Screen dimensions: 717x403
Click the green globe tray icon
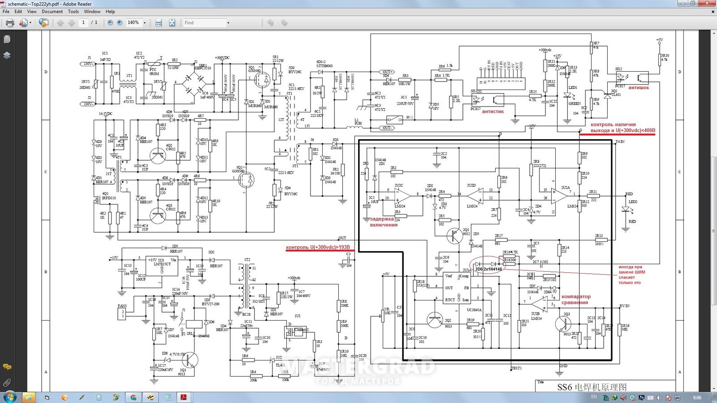tap(614, 398)
